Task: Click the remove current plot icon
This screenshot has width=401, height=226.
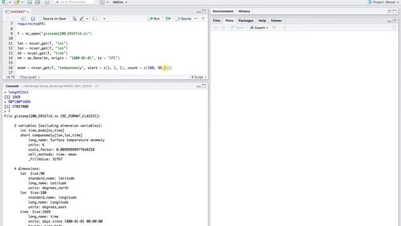Action: [274, 28]
